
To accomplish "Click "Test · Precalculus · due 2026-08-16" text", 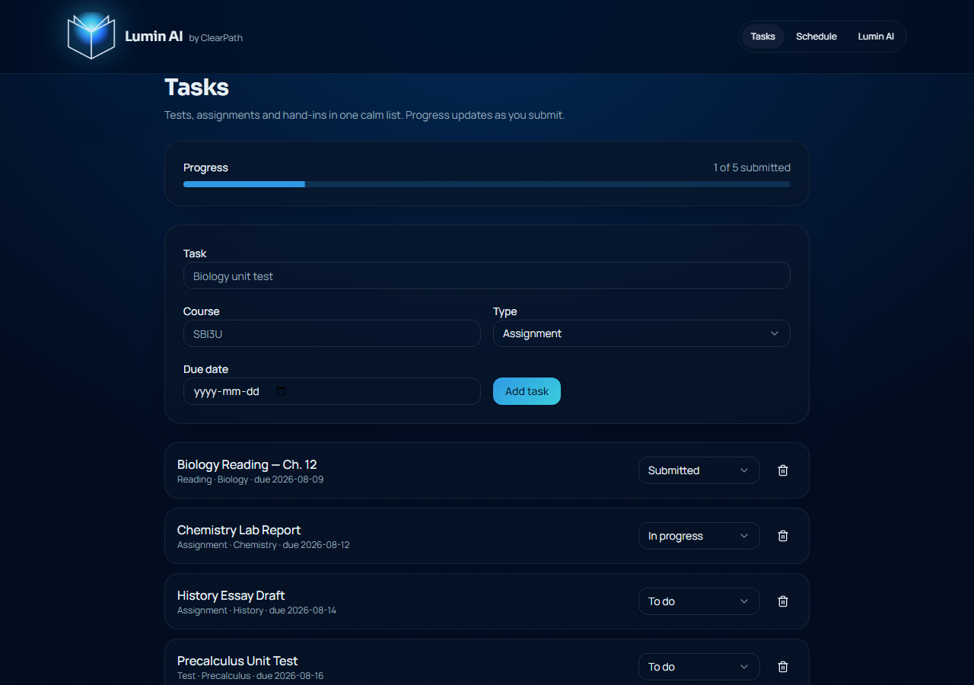I will coord(250,676).
